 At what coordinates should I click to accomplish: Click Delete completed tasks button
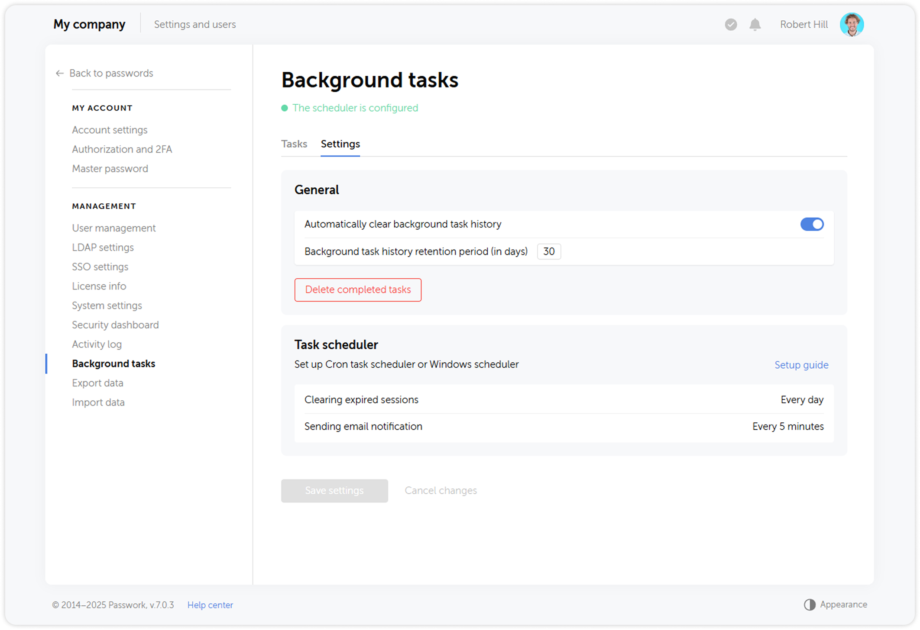click(358, 290)
